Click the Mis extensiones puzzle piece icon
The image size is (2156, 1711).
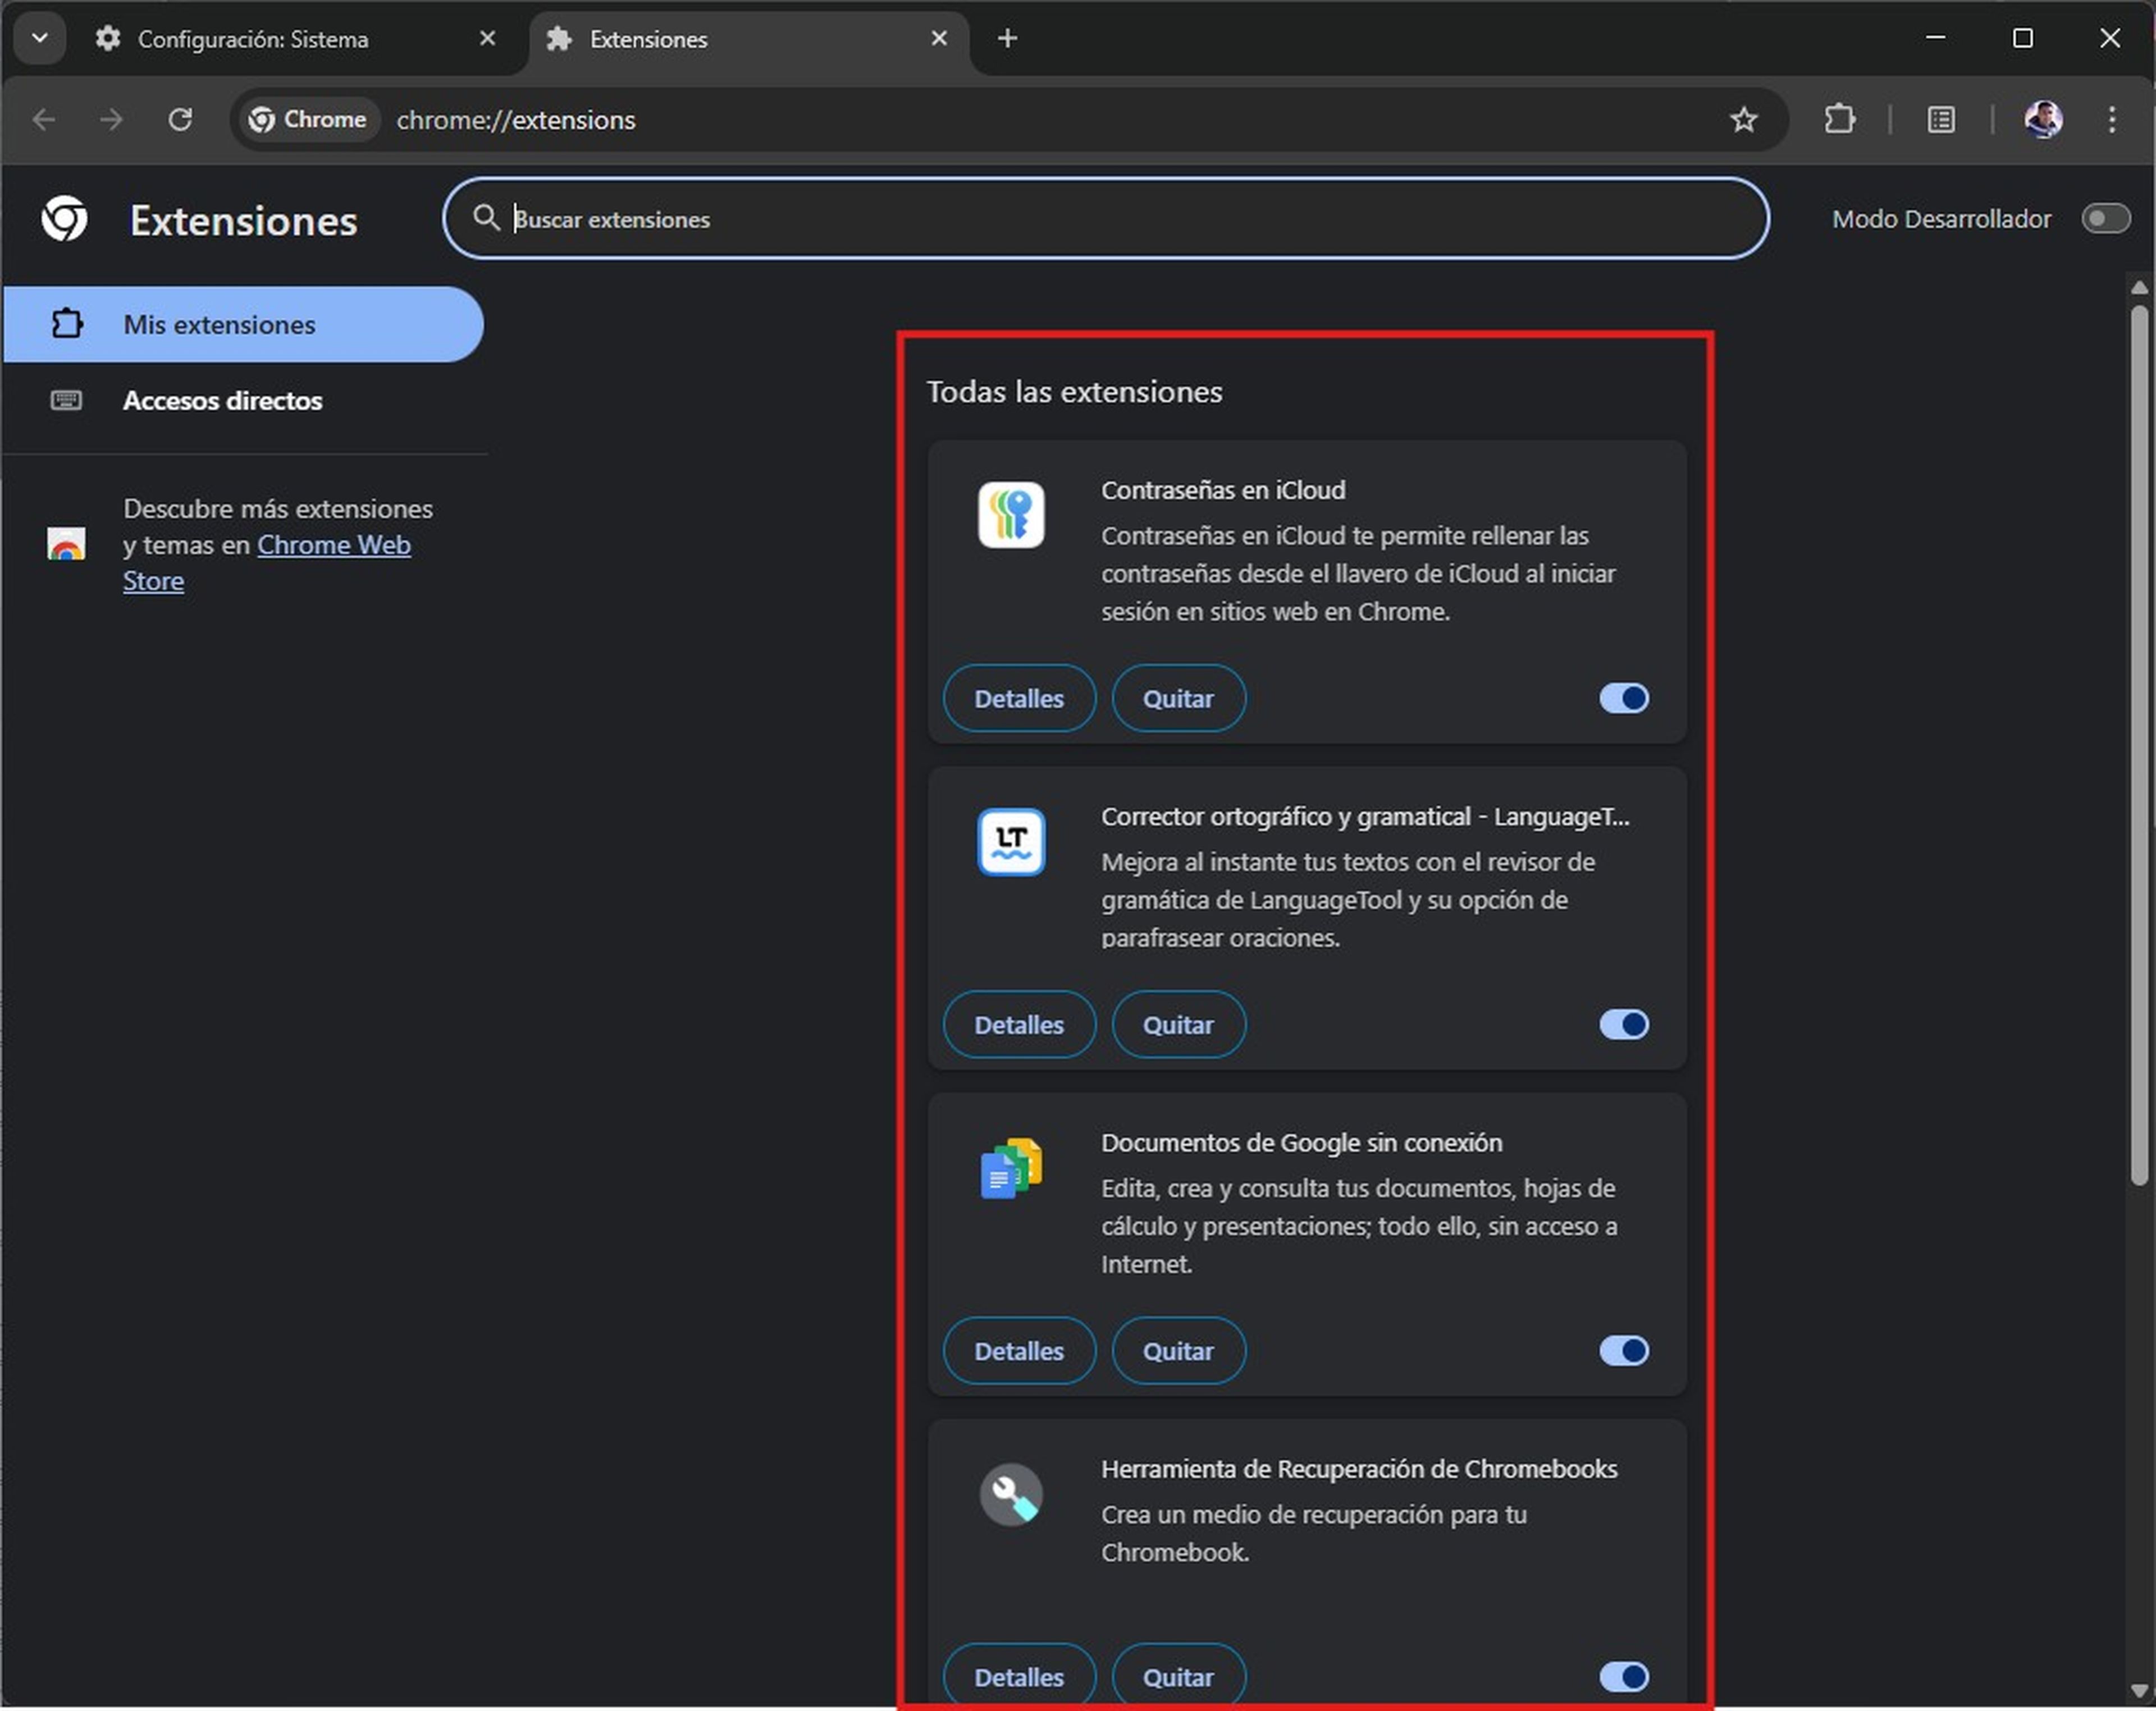[66, 324]
